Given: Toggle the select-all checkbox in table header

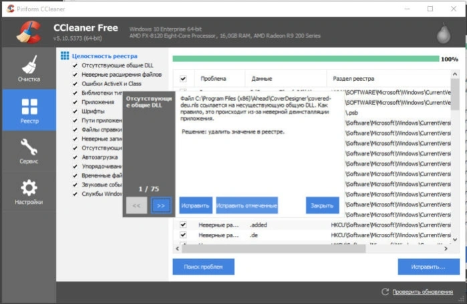Looking at the screenshot, I should [x=183, y=79].
